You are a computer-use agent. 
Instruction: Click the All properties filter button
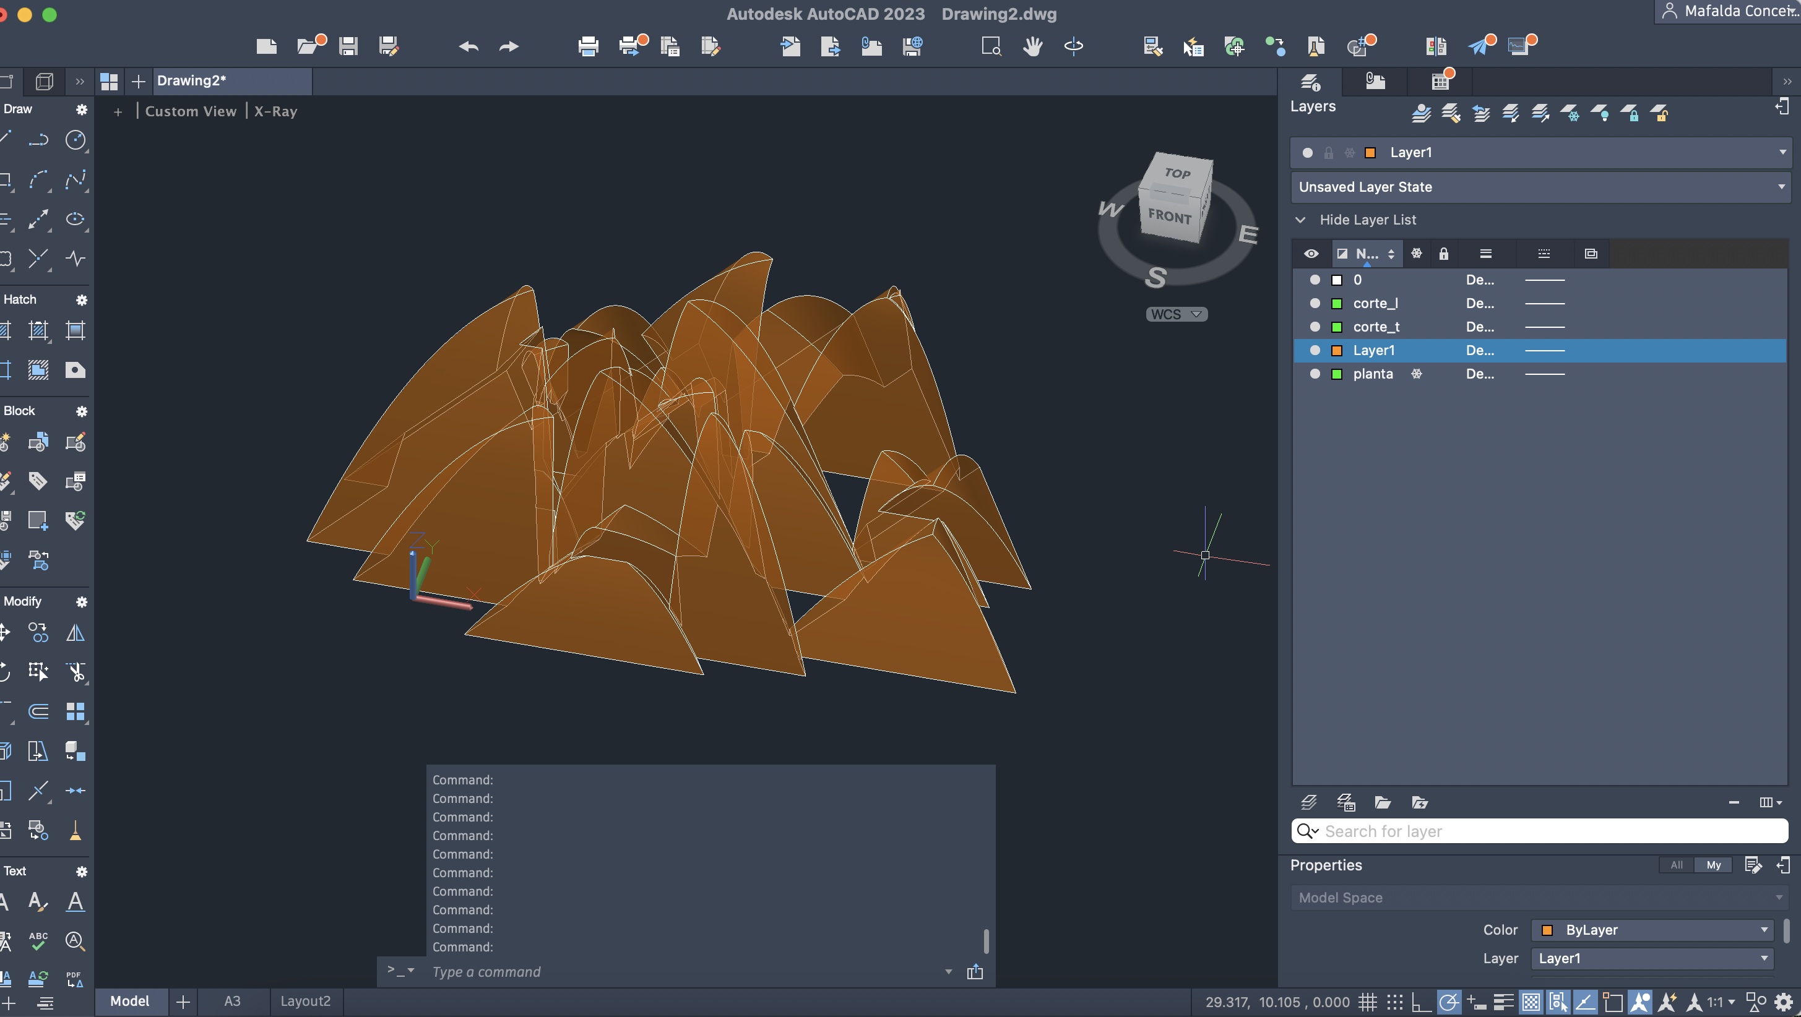pos(1676,865)
